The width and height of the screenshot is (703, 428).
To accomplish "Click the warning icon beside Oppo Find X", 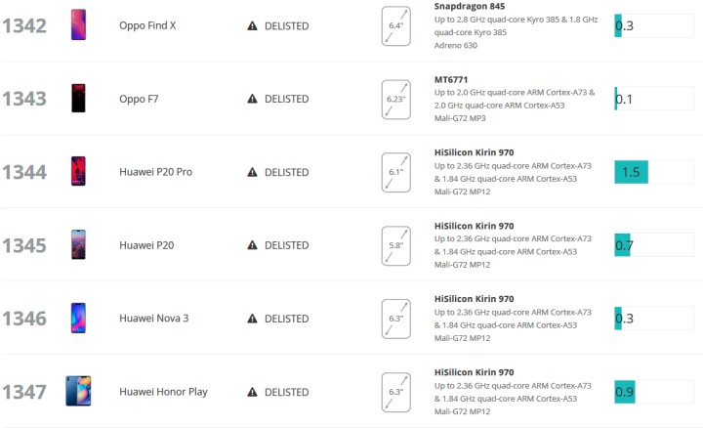I will point(253,25).
